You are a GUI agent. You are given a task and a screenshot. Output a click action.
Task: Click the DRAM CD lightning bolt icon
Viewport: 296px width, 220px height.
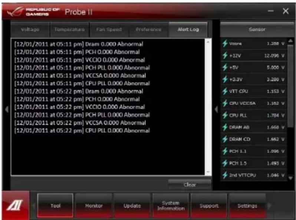point(225,139)
